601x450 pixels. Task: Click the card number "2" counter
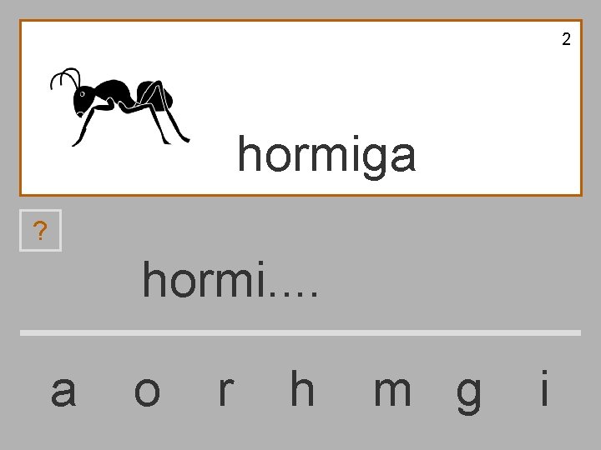566,39
